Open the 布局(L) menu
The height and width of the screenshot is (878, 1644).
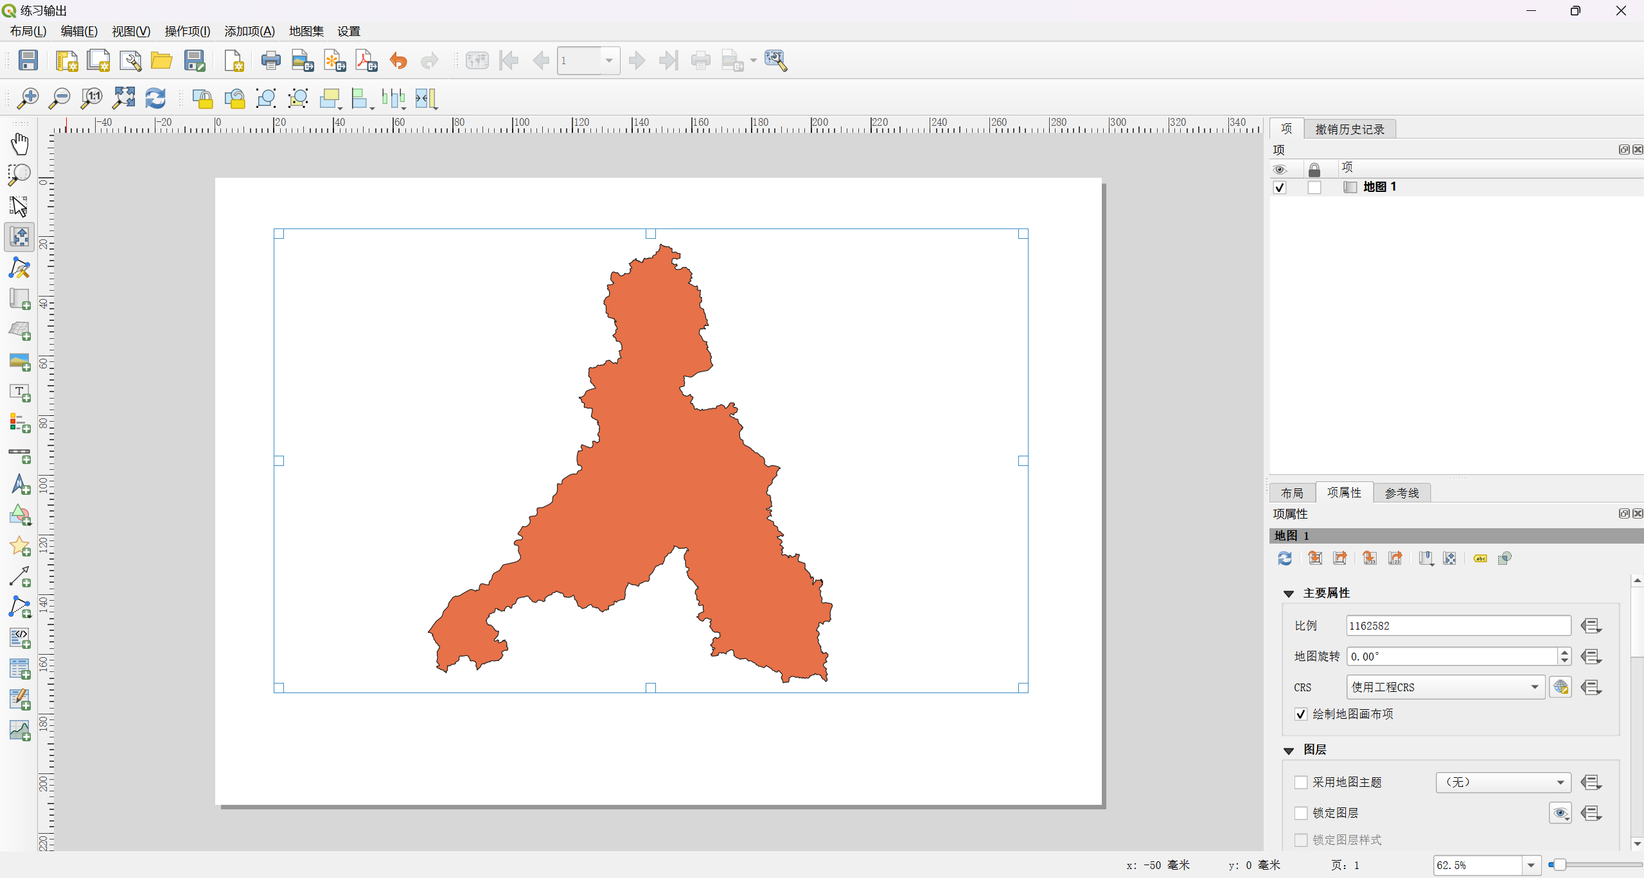pos(28,31)
